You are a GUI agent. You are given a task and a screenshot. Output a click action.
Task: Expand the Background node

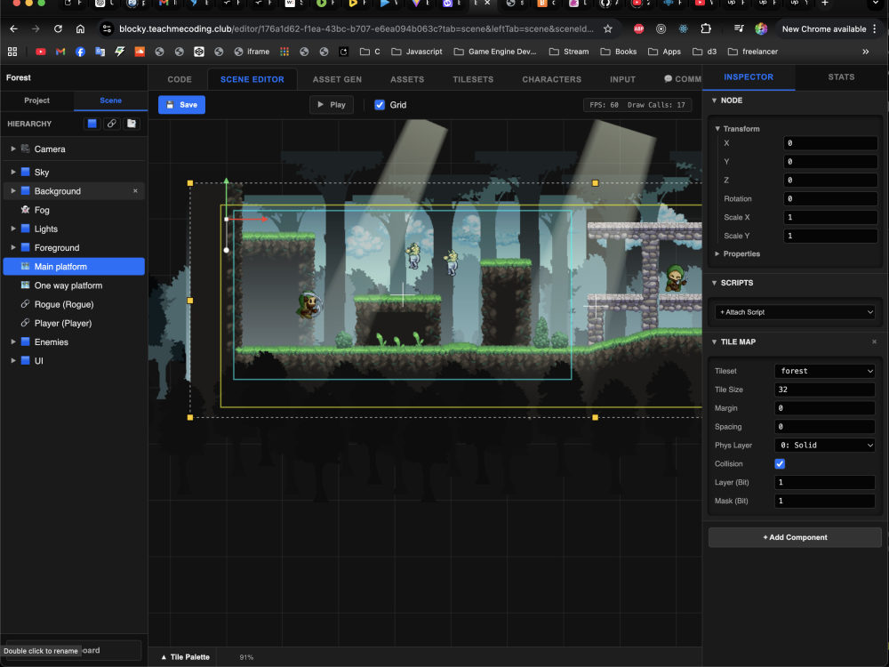(13, 191)
